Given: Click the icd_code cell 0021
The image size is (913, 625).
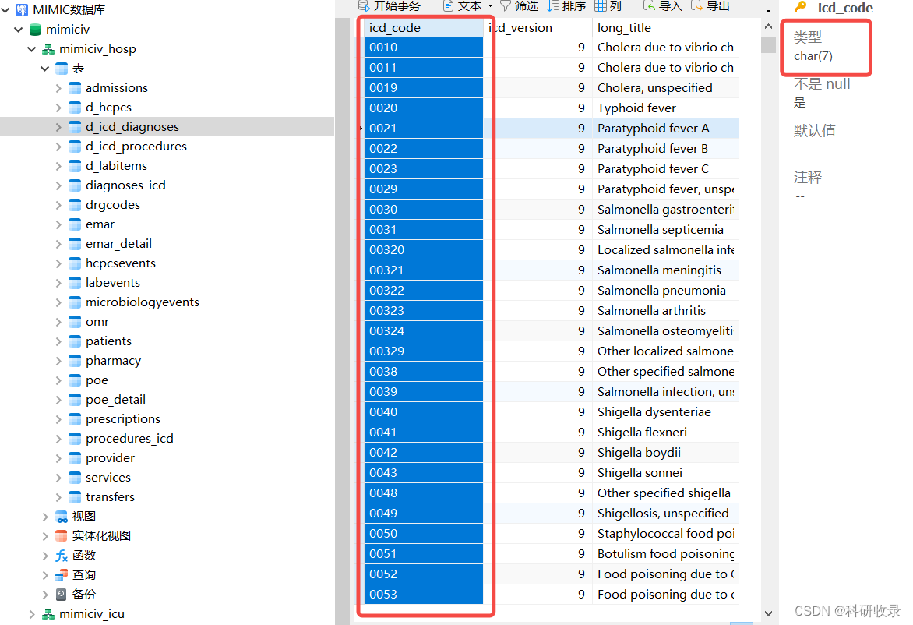Looking at the screenshot, I should pos(423,128).
